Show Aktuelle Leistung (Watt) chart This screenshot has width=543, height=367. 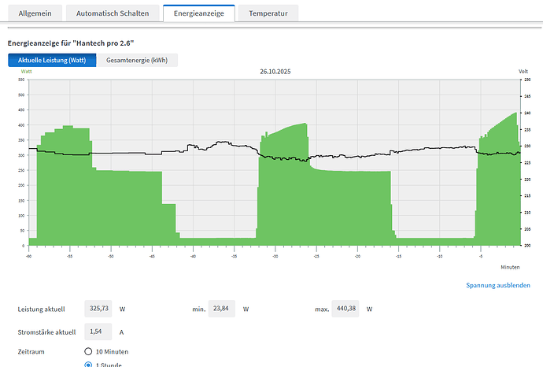point(52,61)
